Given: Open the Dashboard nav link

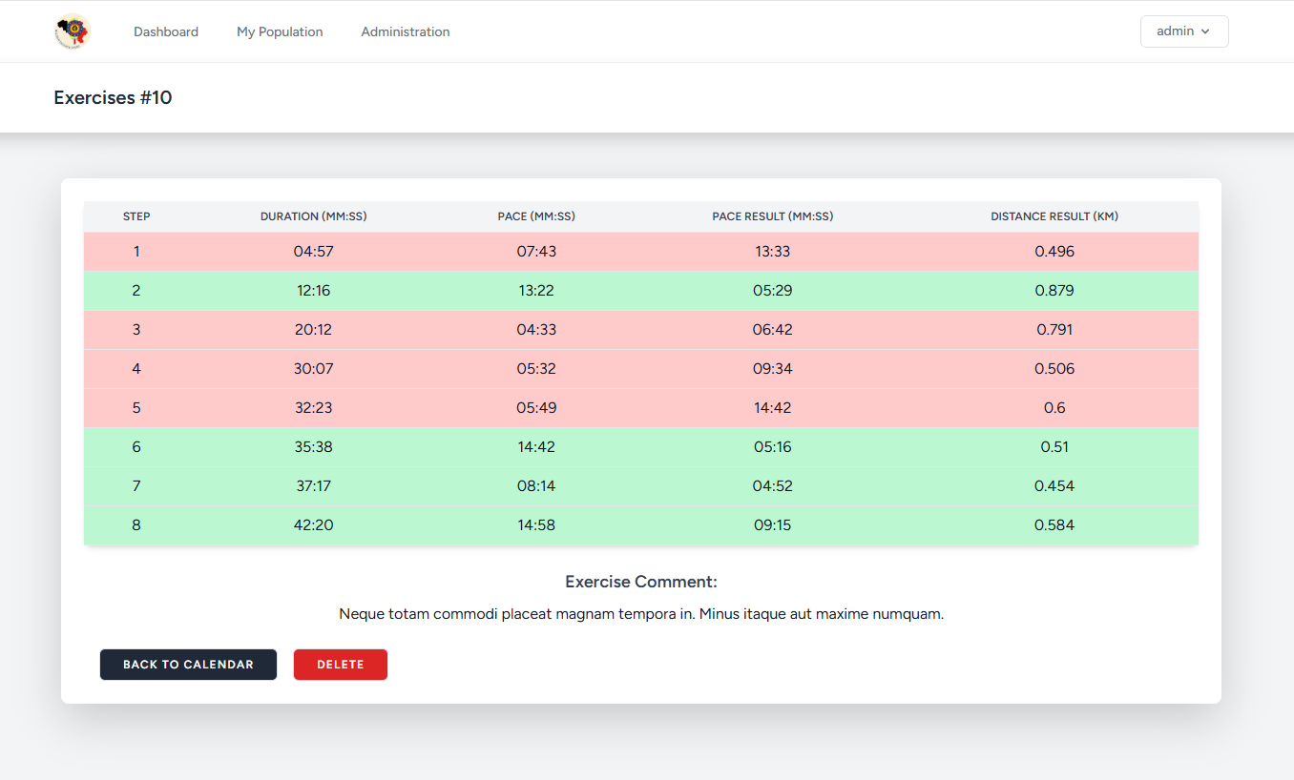Looking at the screenshot, I should pos(166,31).
